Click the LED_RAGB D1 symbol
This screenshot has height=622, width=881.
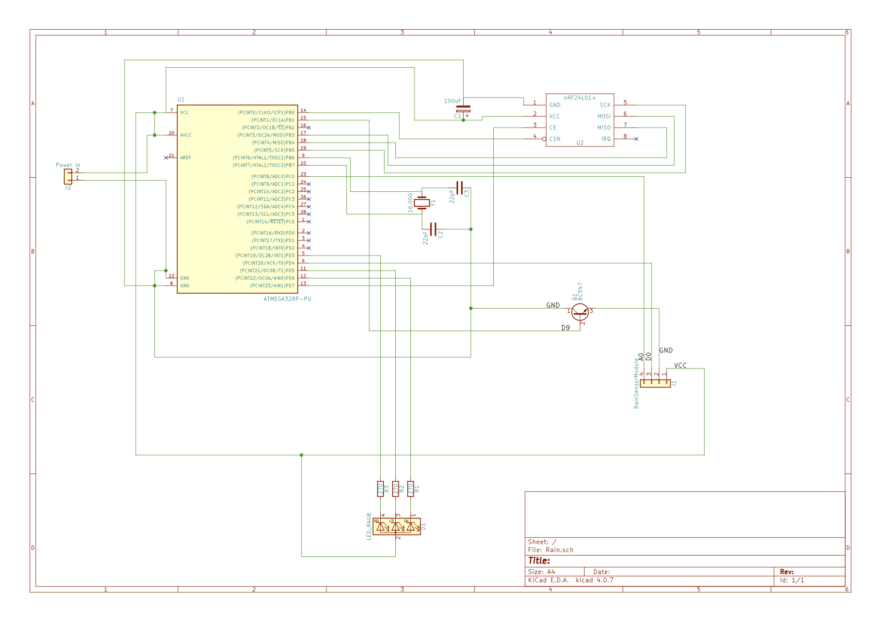tap(396, 527)
